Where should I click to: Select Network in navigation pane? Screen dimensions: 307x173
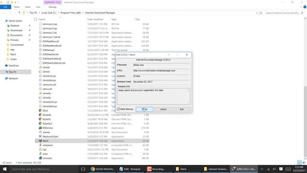13,78
